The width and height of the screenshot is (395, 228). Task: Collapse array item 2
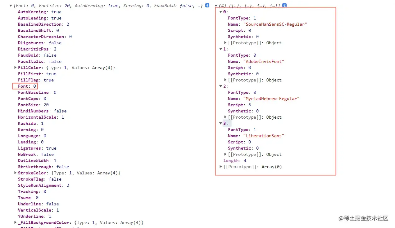click(x=221, y=86)
